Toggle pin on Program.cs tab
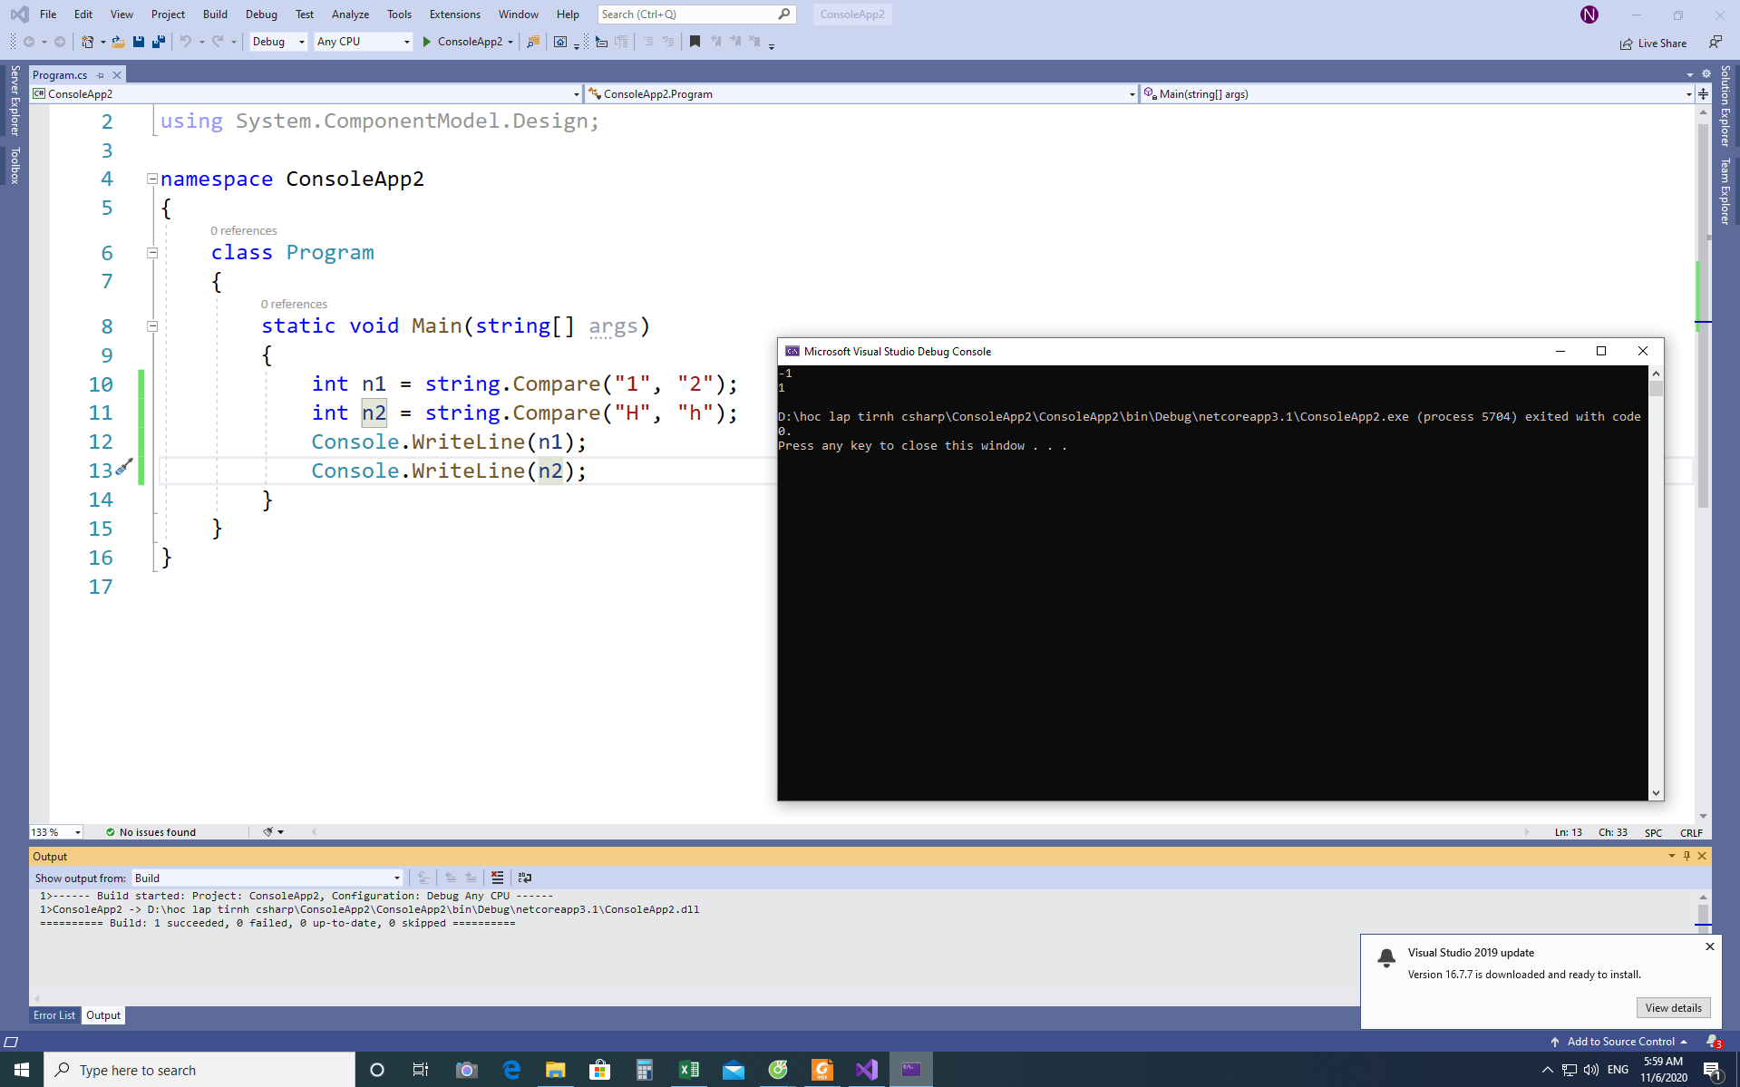Viewport: 1740px width, 1087px height. click(x=101, y=75)
